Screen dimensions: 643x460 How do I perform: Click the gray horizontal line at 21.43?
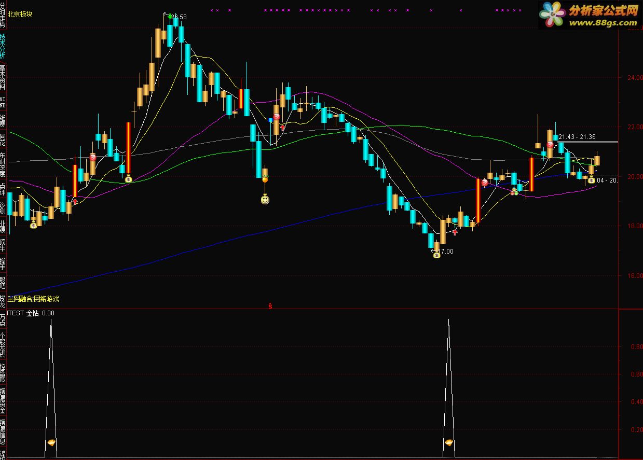point(589,142)
